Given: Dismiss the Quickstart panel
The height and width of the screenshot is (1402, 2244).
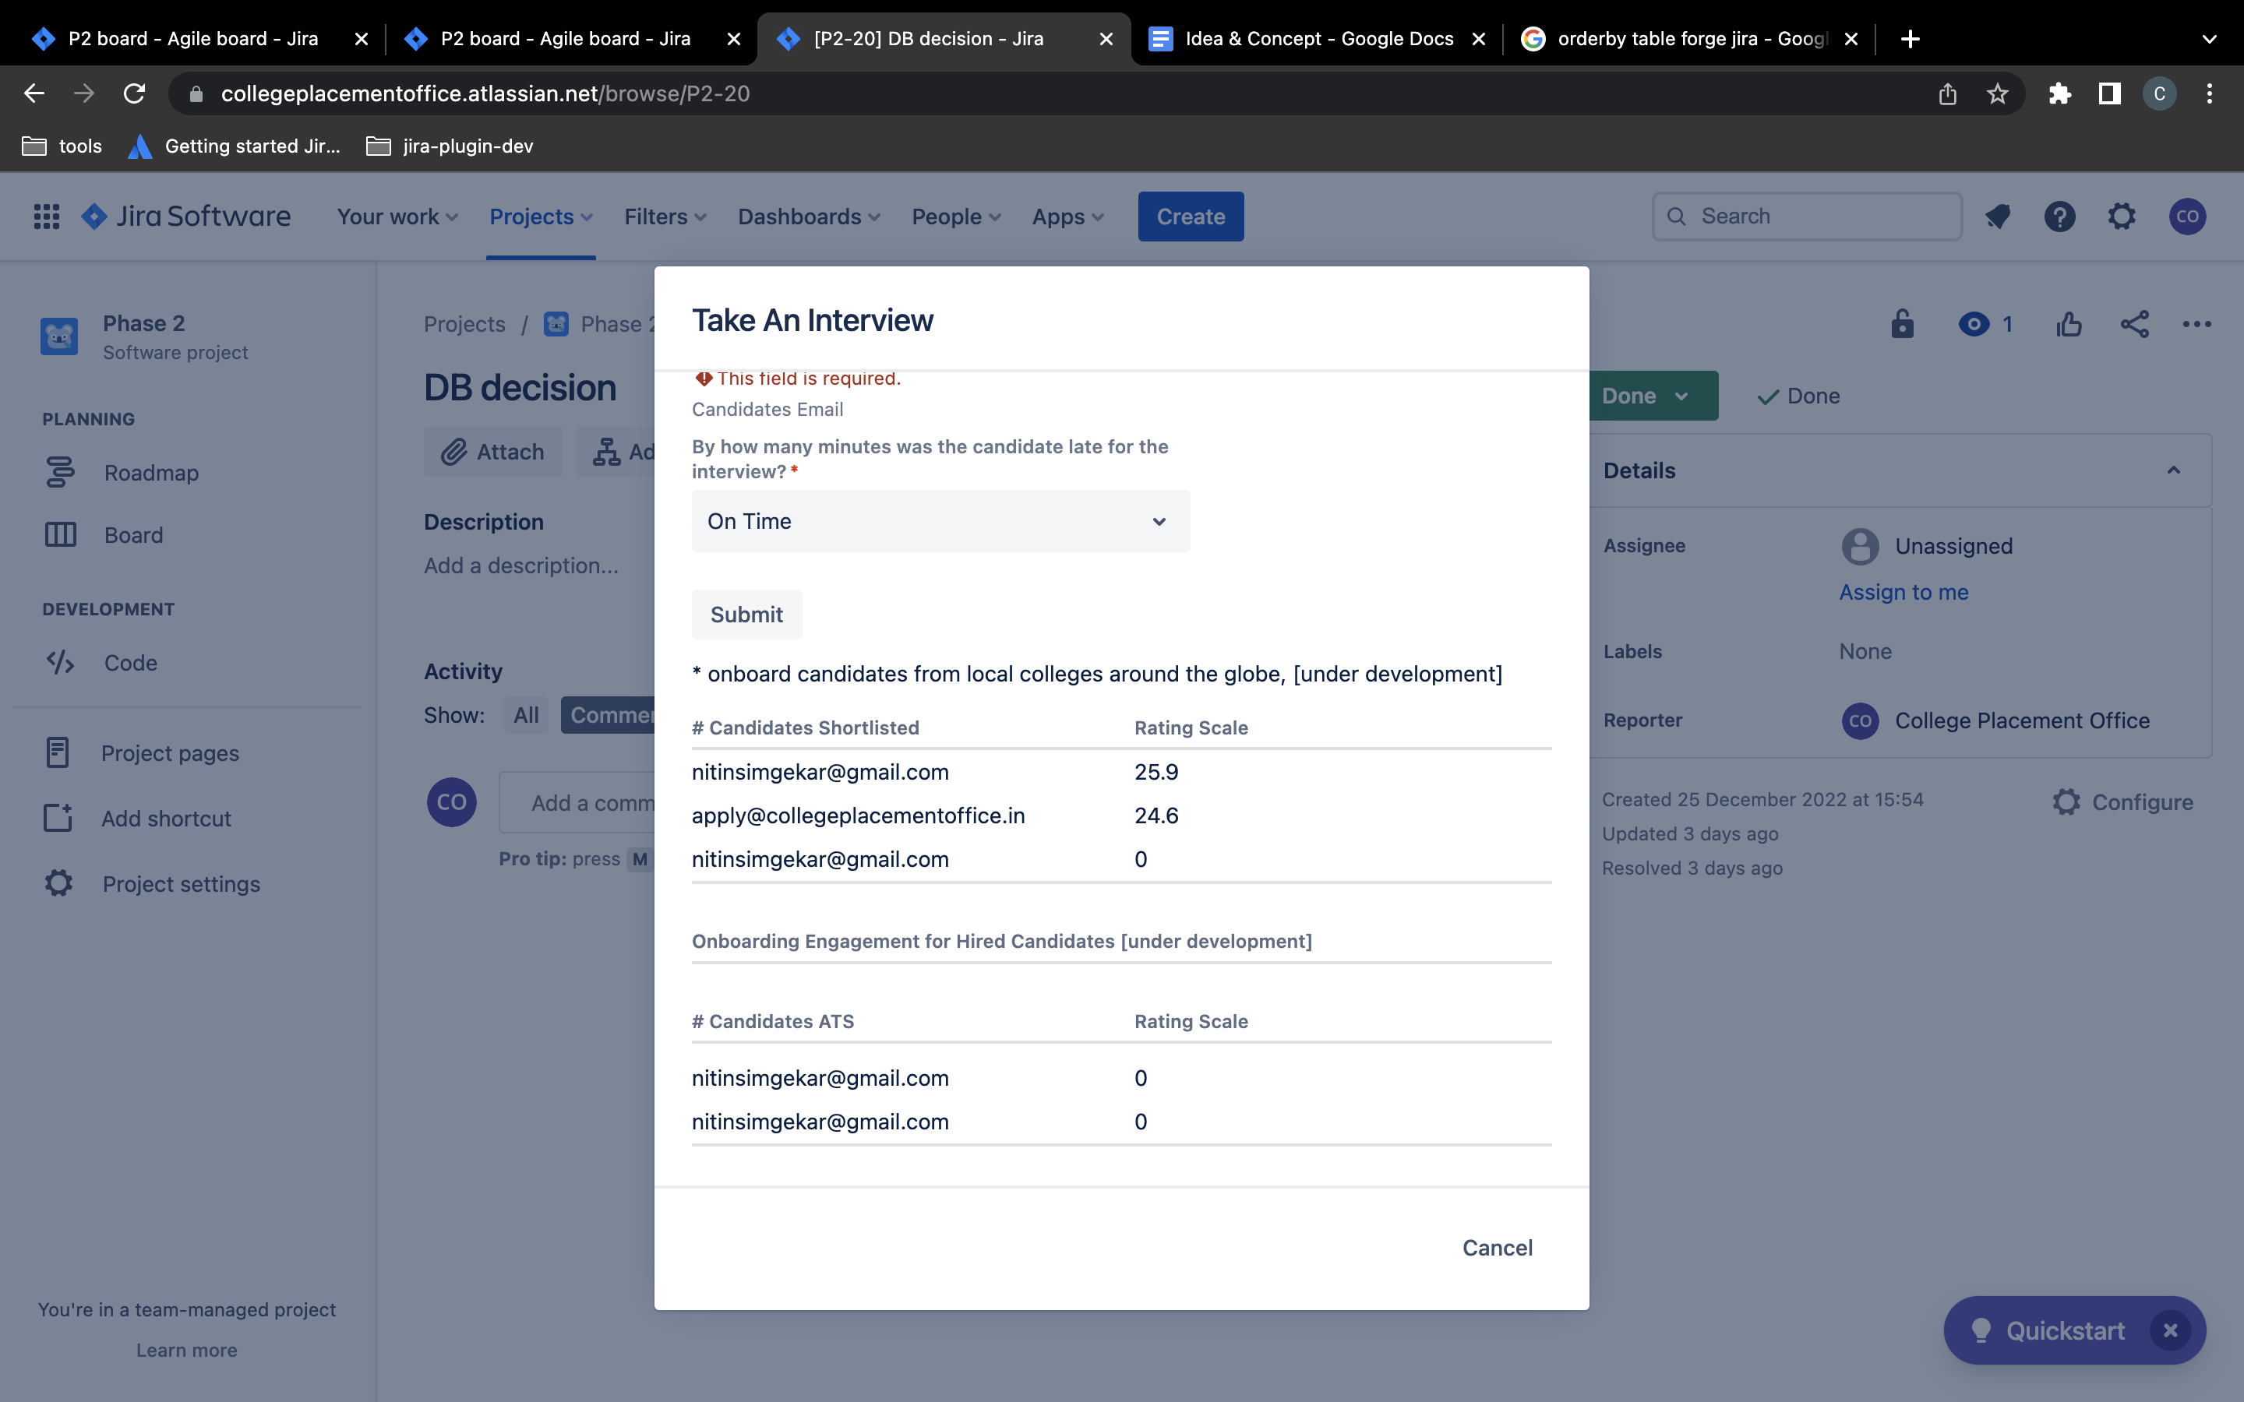Looking at the screenshot, I should click(2170, 1330).
